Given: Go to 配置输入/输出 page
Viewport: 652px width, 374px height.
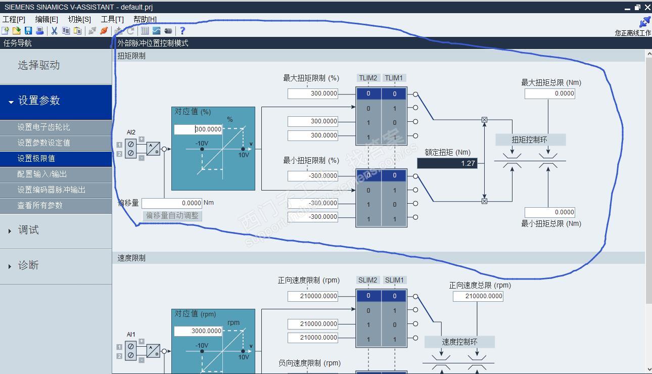Looking at the screenshot, I should tap(56, 174).
